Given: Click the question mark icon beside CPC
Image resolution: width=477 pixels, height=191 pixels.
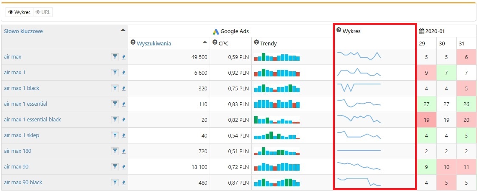Looking at the screenshot, I should point(215,42).
